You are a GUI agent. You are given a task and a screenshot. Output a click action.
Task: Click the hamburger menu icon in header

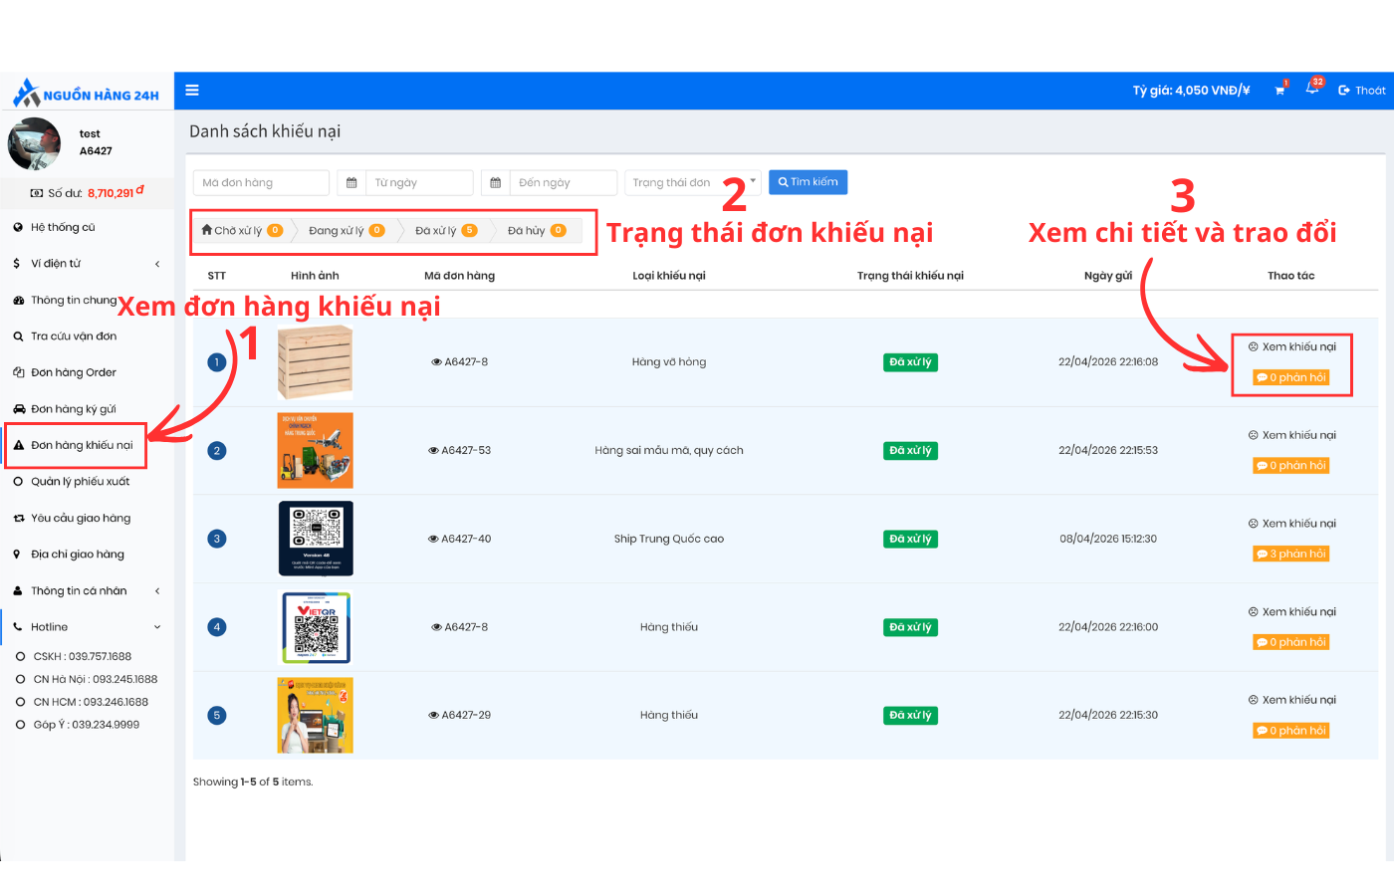(x=192, y=91)
